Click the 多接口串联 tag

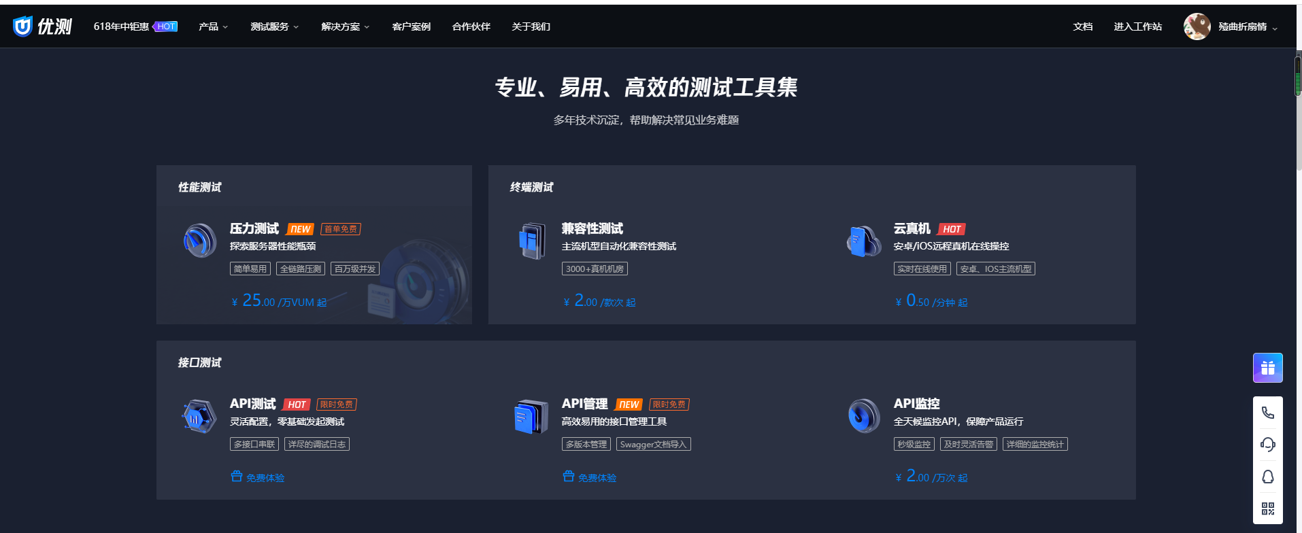pos(254,444)
